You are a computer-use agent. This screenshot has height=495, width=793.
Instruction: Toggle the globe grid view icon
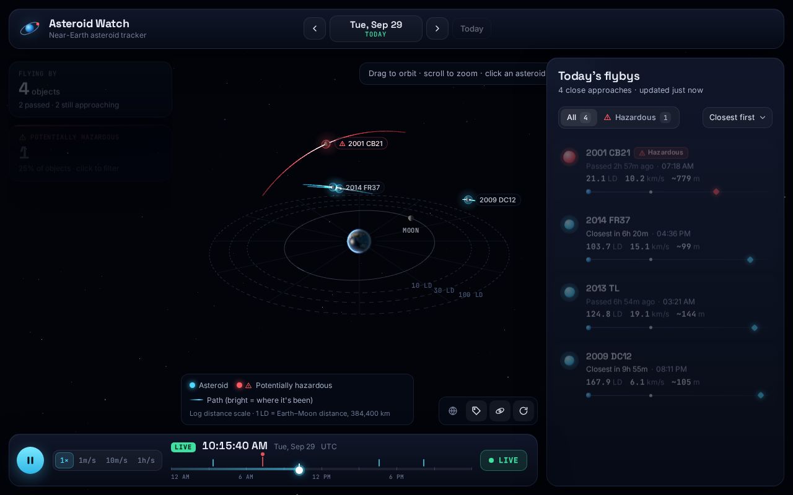click(453, 411)
